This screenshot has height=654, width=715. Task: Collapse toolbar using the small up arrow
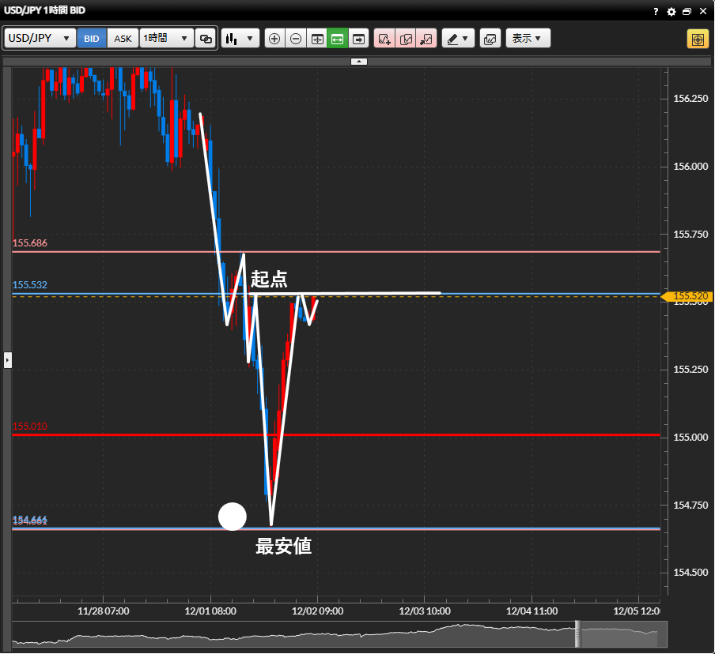point(358,61)
